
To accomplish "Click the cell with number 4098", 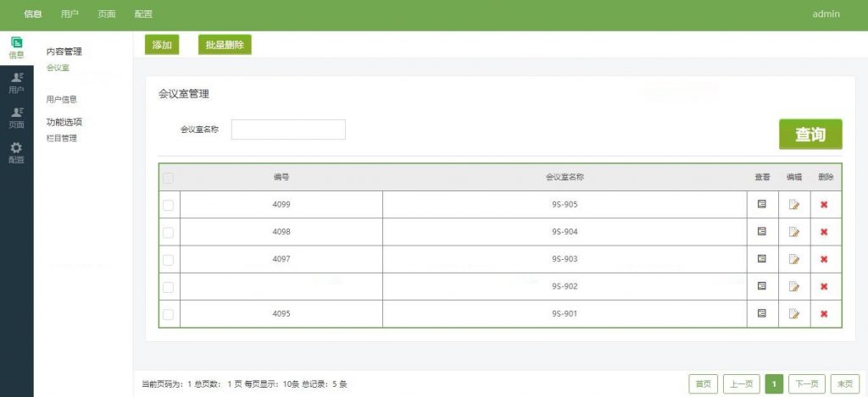I will [x=281, y=232].
